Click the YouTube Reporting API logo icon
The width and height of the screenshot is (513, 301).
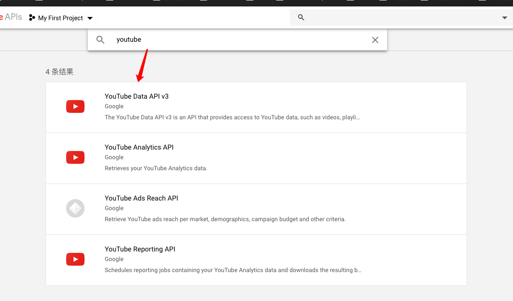pos(75,259)
